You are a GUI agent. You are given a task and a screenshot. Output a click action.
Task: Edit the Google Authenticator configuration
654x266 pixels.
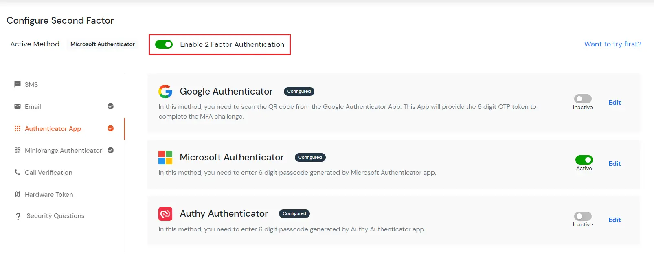(614, 103)
